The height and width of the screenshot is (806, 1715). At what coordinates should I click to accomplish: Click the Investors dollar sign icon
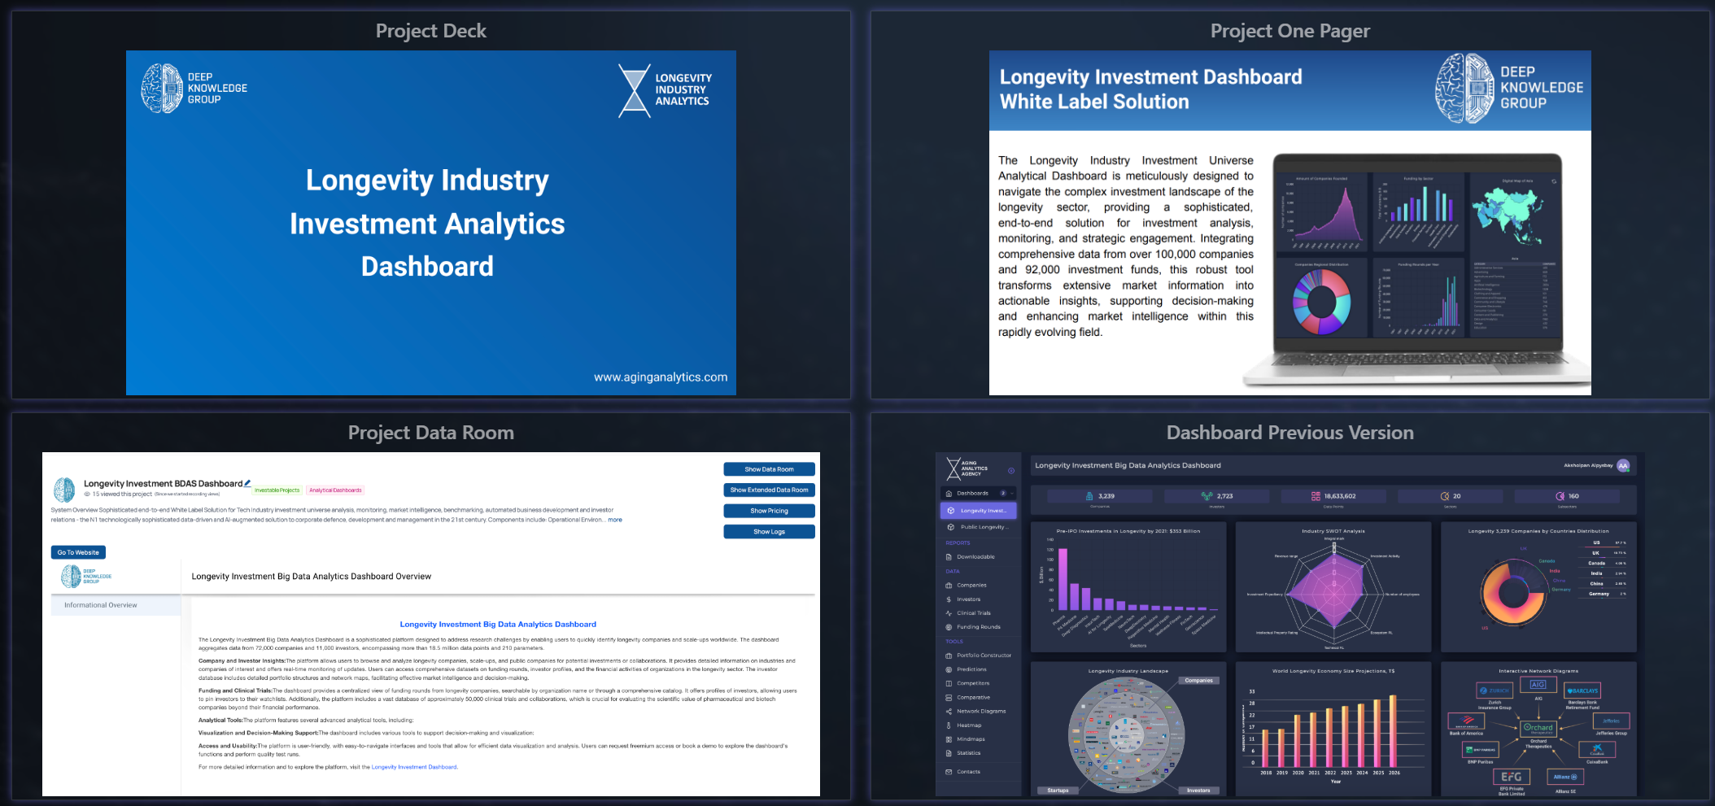949,599
